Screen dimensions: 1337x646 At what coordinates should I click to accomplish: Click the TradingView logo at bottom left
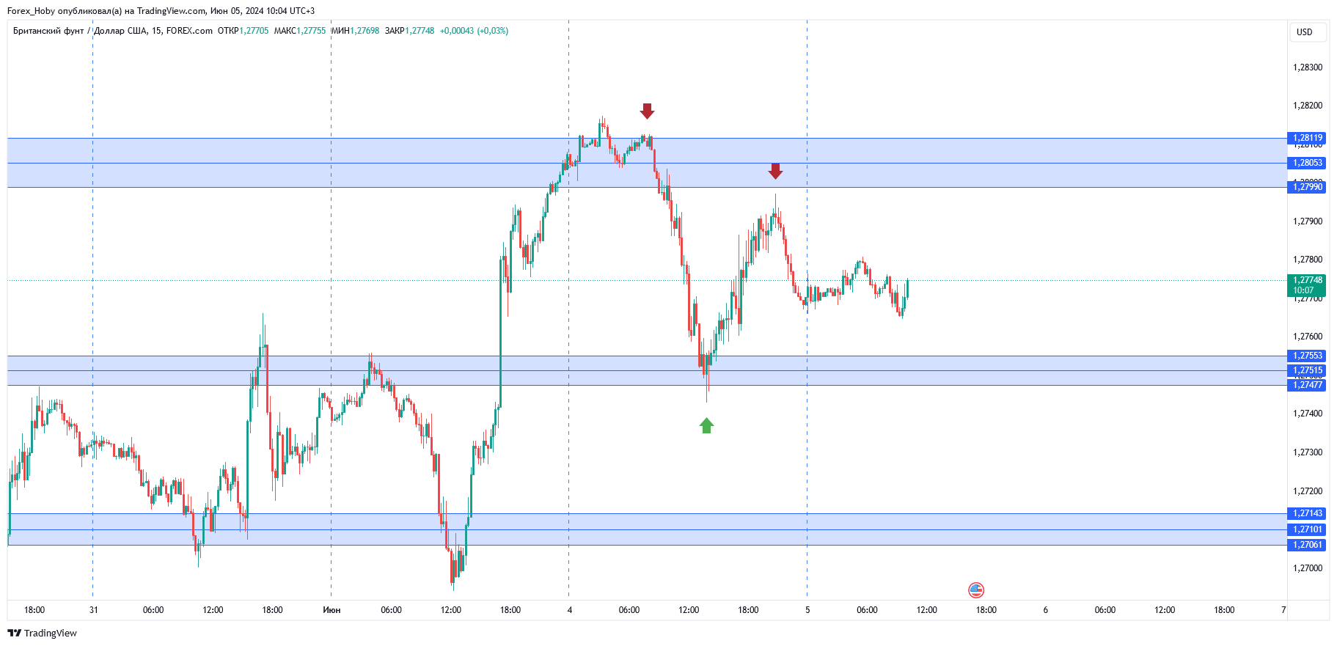pyautogui.click(x=42, y=633)
